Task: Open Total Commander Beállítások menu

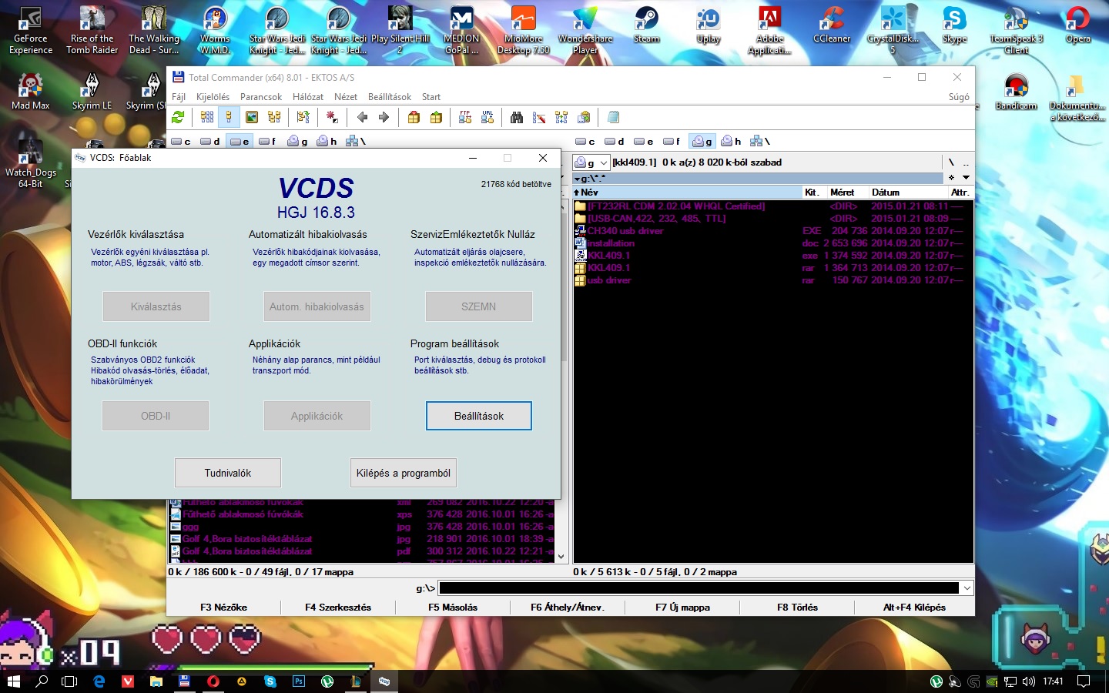Action: [x=390, y=97]
